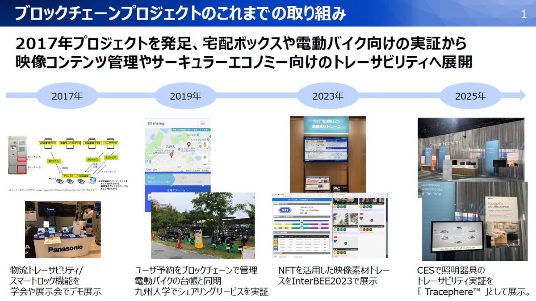Viewport: 536px width, 301px height.
Task: Click the Panasonic logo on booth table
Action: tap(65, 249)
